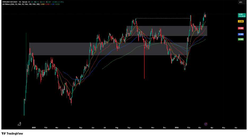Click the yellow EMA 20 price label
Screen dimensions: 248x138
click(241, 21)
